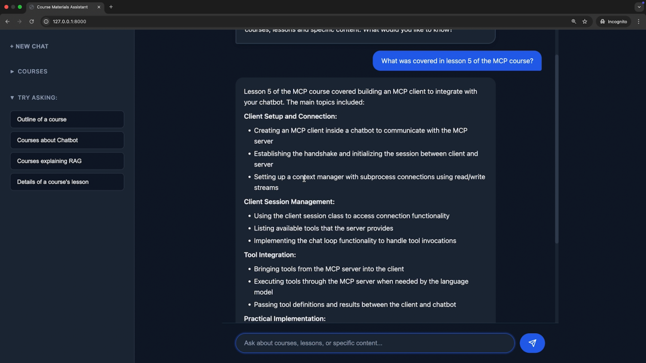Image resolution: width=646 pixels, height=363 pixels.
Task: Open the browser zoom magnifier icon
Action: point(574,21)
